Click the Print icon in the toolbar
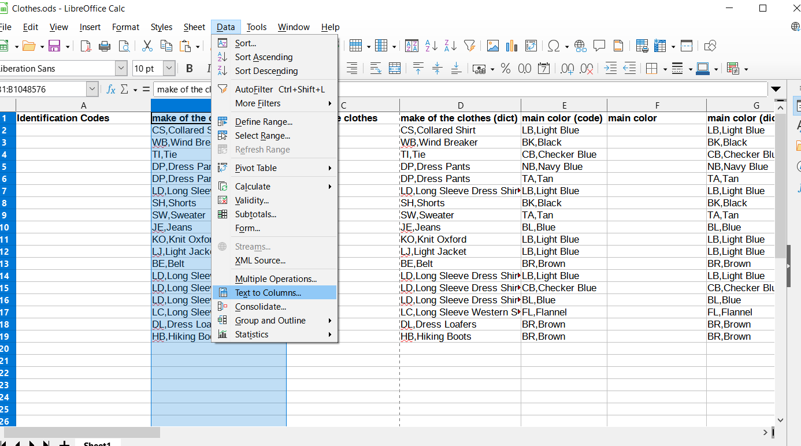 click(x=105, y=46)
